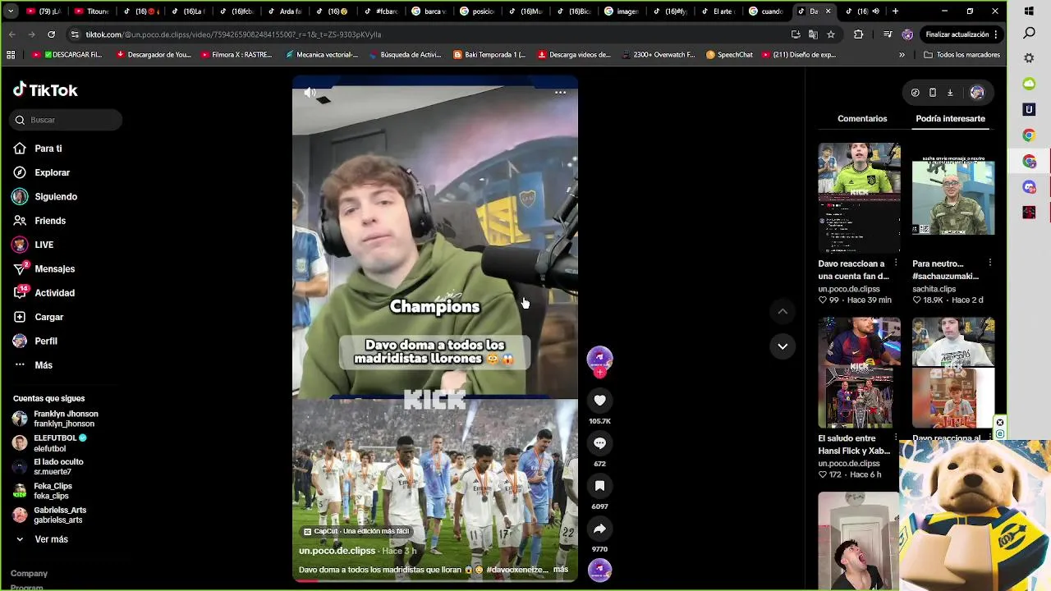Switch to the barca Google tab

429,11
